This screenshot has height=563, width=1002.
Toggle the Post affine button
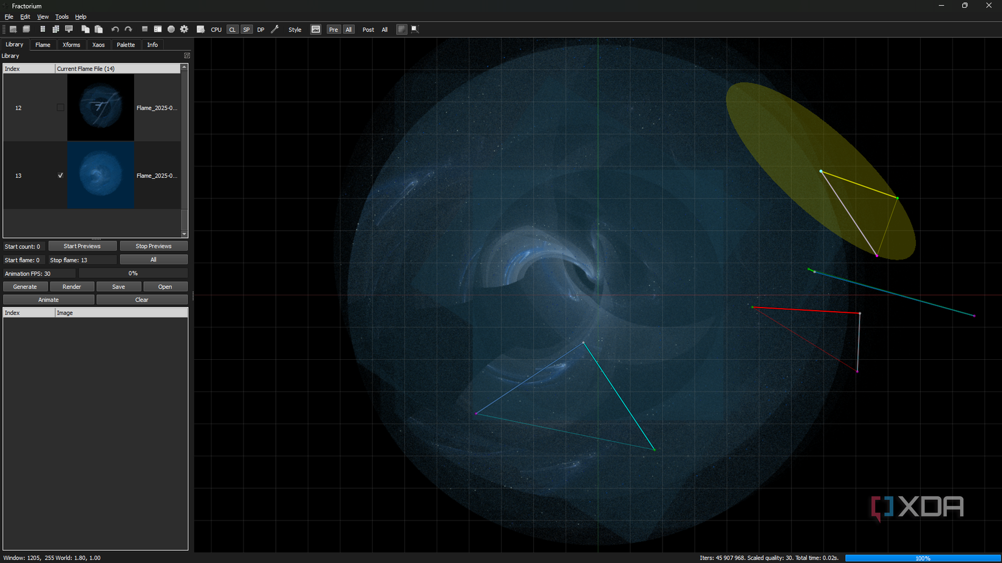(368, 29)
